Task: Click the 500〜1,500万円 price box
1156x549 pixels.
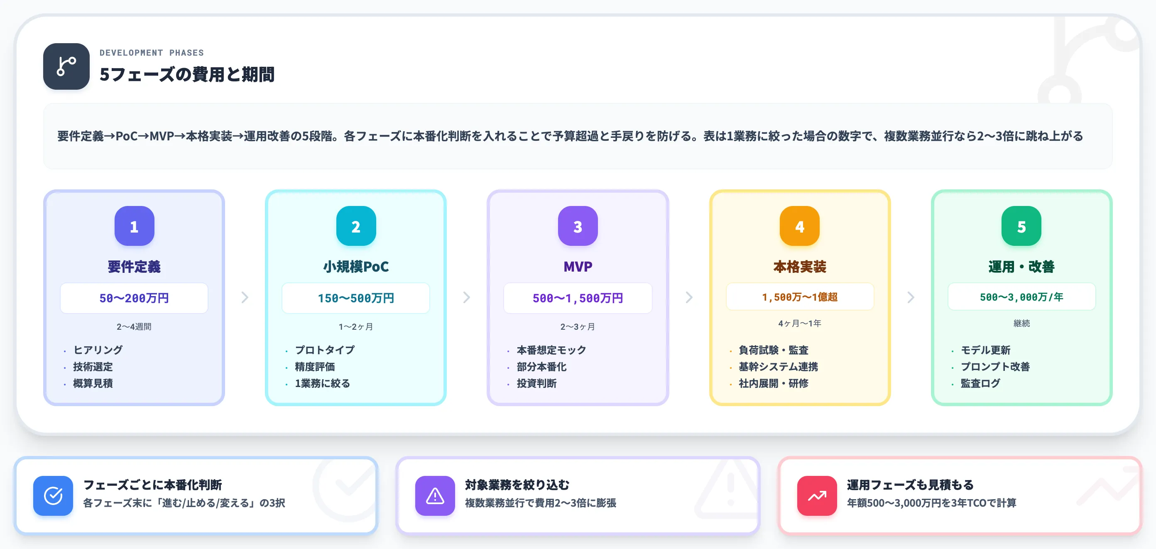Action: pyautogui.click(x=578, y=298)
